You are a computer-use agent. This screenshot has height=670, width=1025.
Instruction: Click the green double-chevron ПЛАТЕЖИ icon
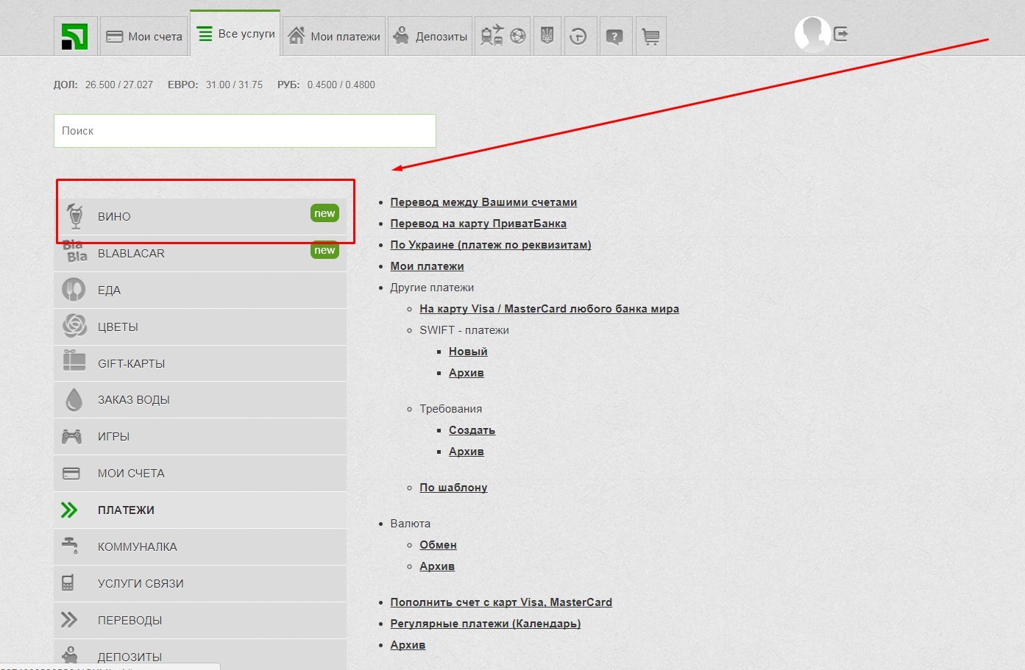click(69, 510)
